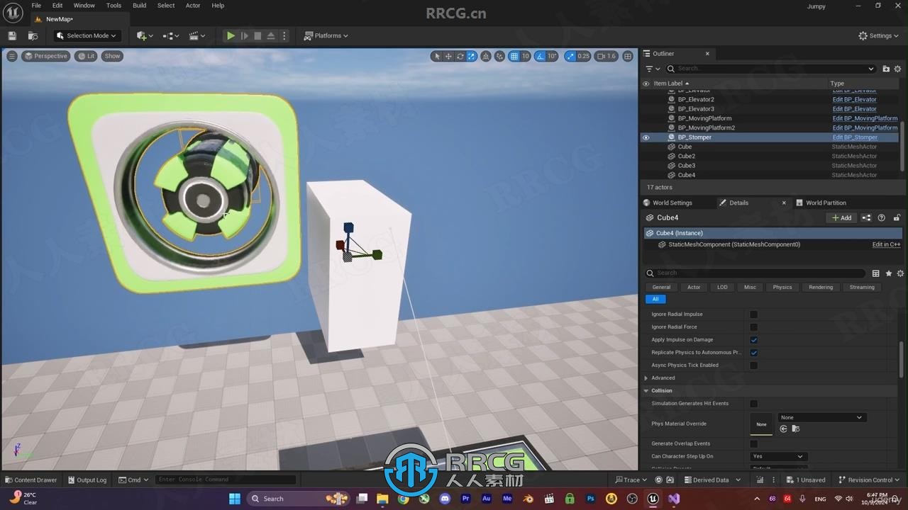Click the Edit in C++ link
This screenshot has width=908, height=510.
pos(886,244)
